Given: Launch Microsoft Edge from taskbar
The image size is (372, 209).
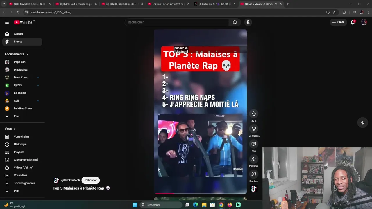Looking at the screenshot, I should 196,205.
